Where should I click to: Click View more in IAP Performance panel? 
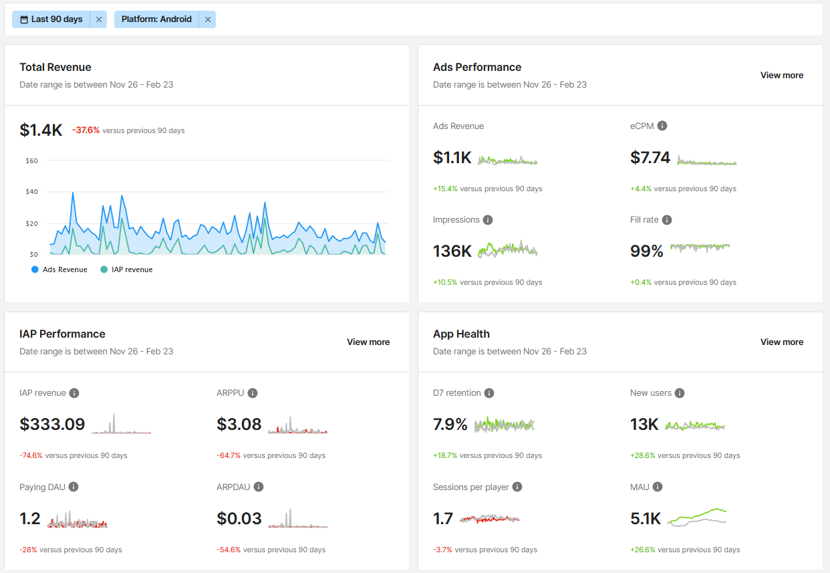coord(368,342)
